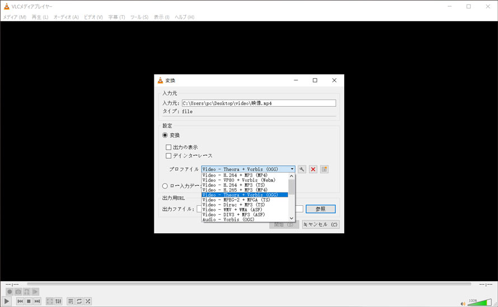Open the ツール (S) menu

139,17
